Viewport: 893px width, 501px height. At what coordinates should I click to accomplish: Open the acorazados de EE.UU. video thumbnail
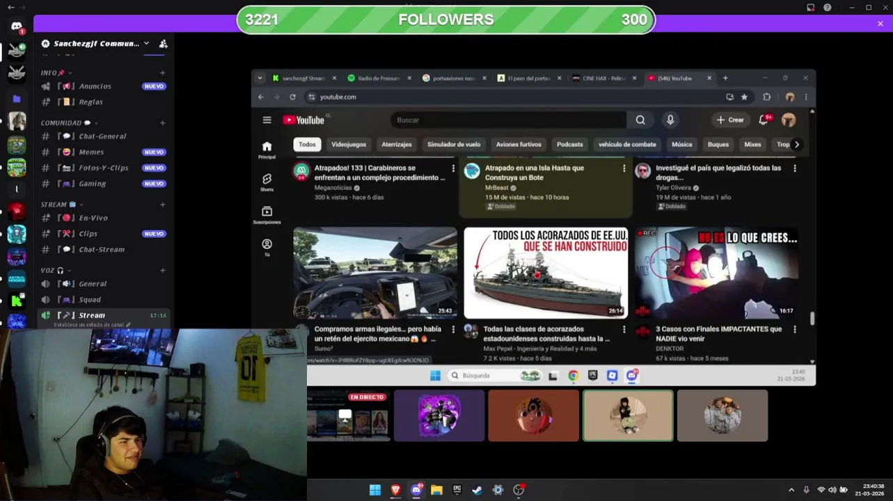pos(546,273)
